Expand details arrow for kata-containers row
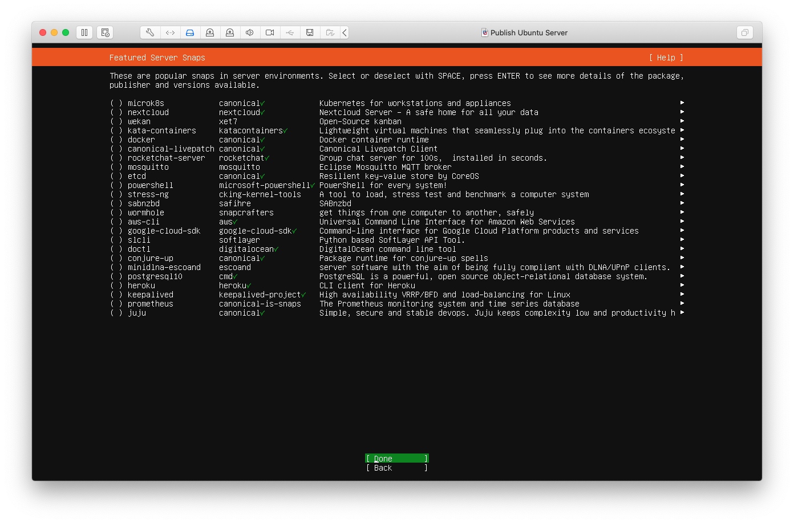Viewport: 794px width, 523px height. (x=682, y=130)
